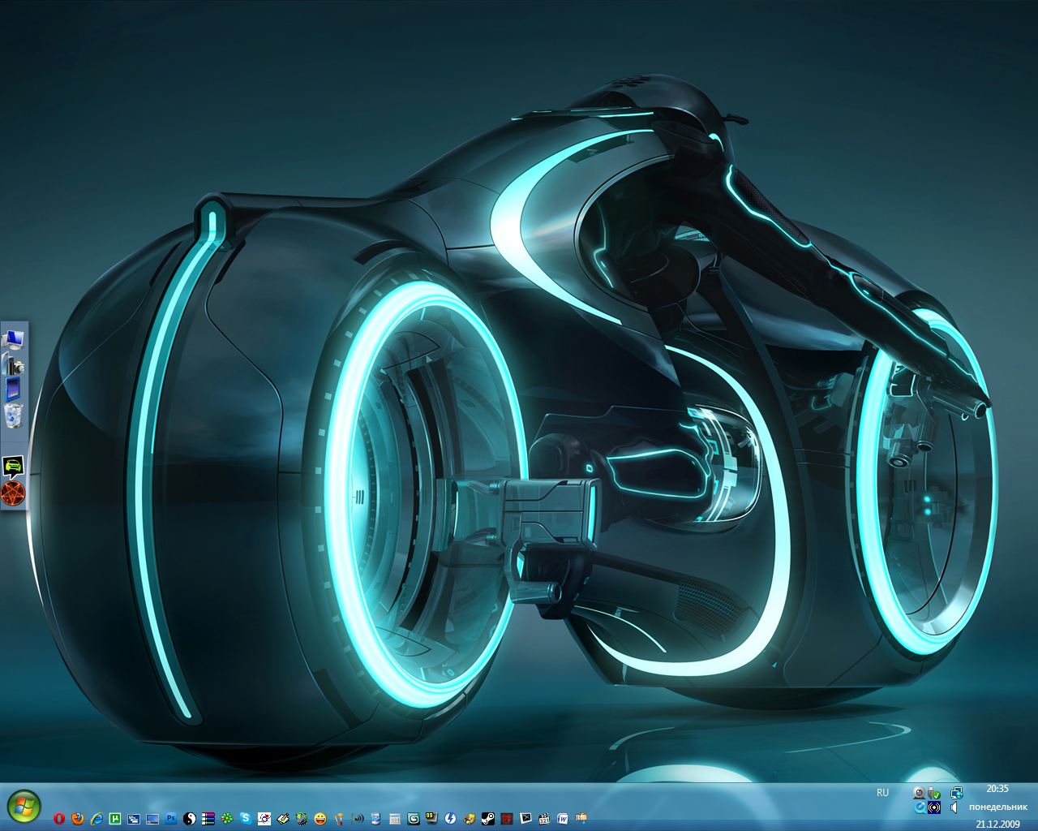Launch Microsoft Word from the taskbar
The width and height of the screenshot is (1038, 831).
(563, 819)
